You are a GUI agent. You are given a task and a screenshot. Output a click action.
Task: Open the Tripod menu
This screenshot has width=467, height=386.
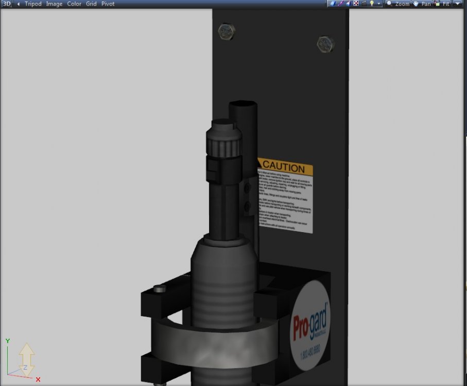[x=33, y=4]
